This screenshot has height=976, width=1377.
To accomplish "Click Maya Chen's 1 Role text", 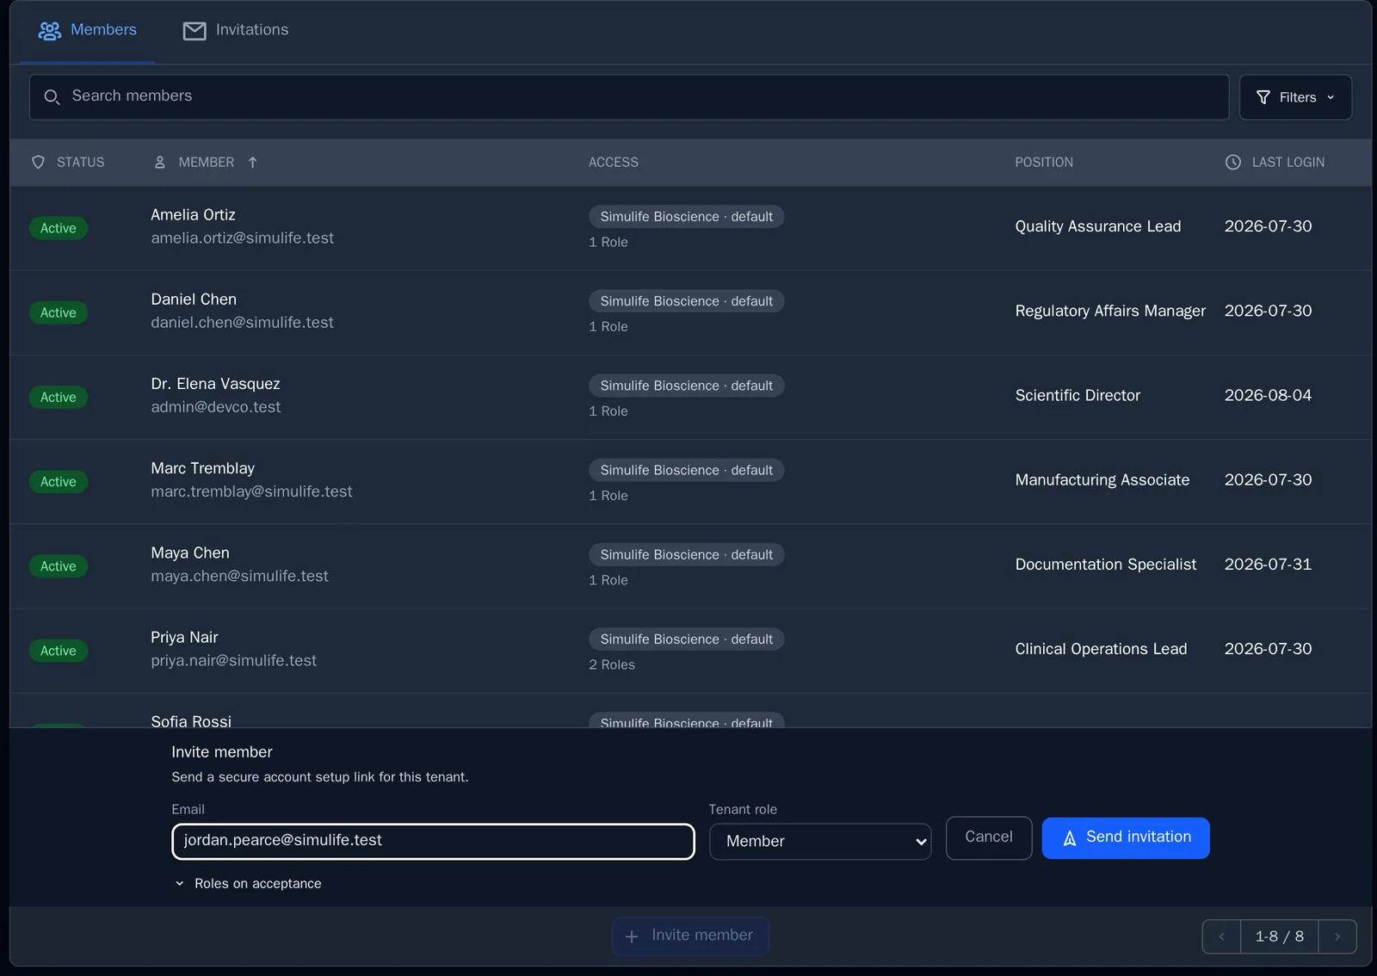I will [608, 580].
